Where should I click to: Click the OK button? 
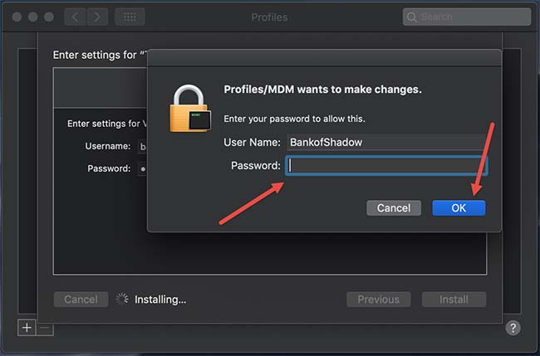(459, 208)
